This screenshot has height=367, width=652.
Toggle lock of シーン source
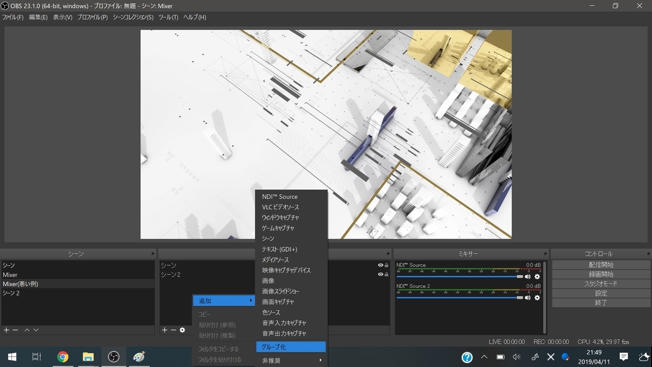[386, 265]
